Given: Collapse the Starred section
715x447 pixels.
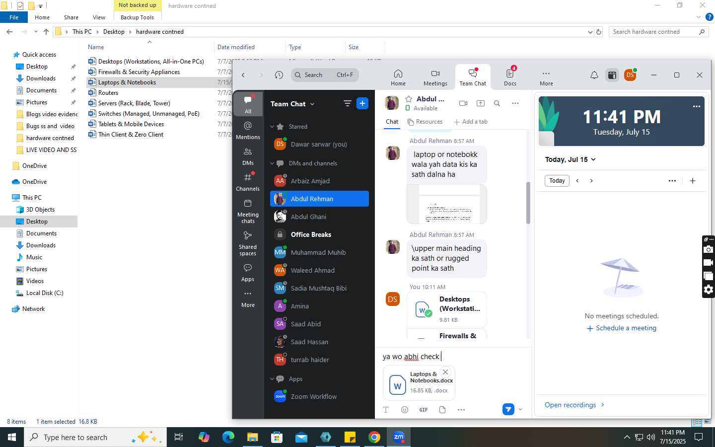Looking at the screenshot, I should click(272, 127).
